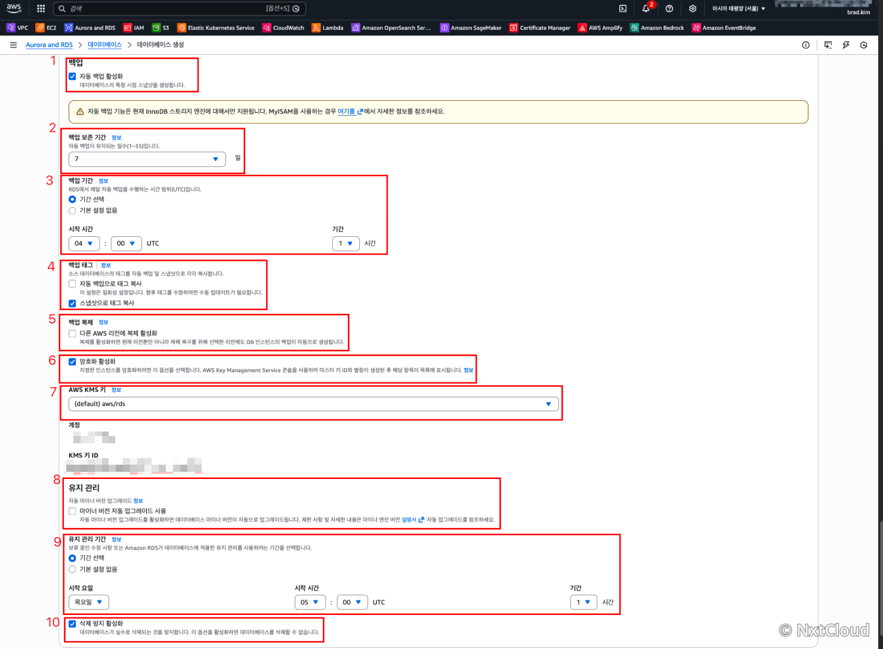Screen dimensions: 883x649
Task: Toggle the 암호화 활성화 checkbox
Action: (x=72, y=361)
